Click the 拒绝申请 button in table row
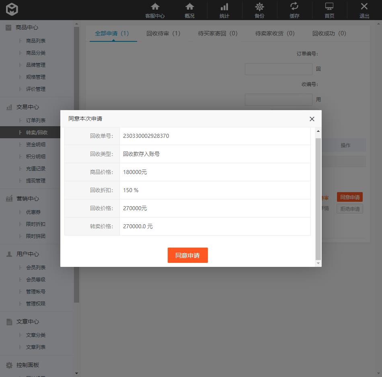The height and width of the screenshot is (377, 382). (x=349, y=209)
